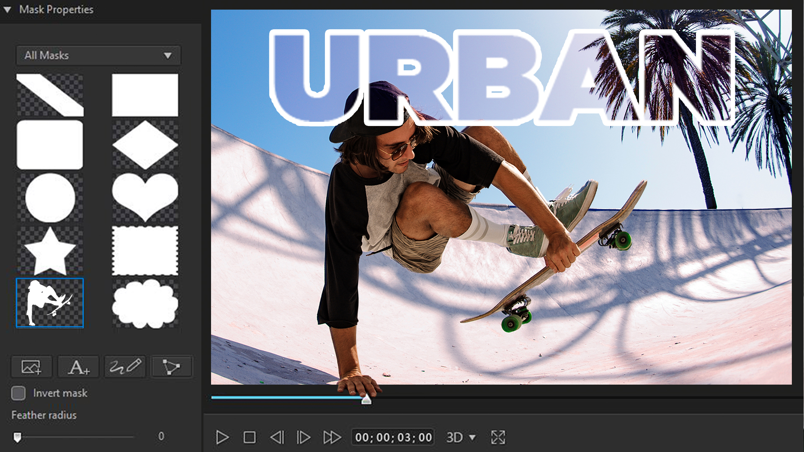This screenshot has width=804, height=452.
Task: Open the 3D mode dropdown arrow
Action: tap(472, 437)
